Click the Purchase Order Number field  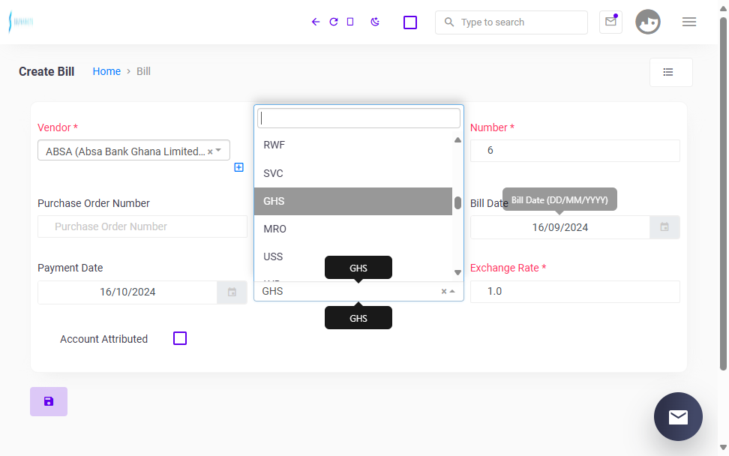point(142,226)
